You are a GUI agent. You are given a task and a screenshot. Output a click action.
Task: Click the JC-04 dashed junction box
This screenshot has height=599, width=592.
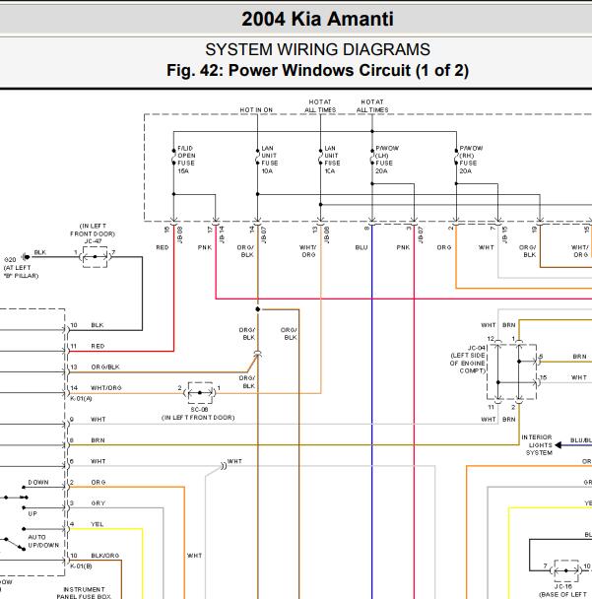[x=512, y=371]
